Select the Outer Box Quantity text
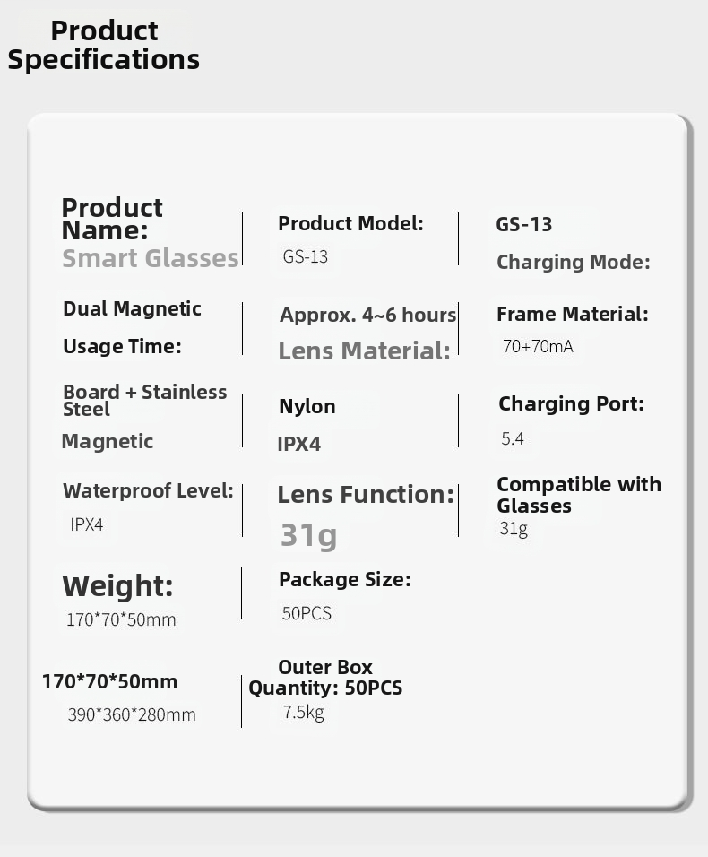This screenshot has height=857, width=708. [325, 677]
